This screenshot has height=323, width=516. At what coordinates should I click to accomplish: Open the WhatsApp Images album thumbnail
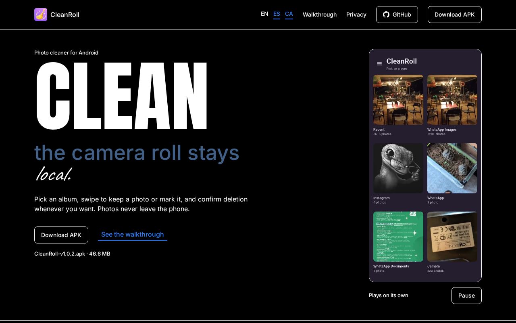(452, 100)
